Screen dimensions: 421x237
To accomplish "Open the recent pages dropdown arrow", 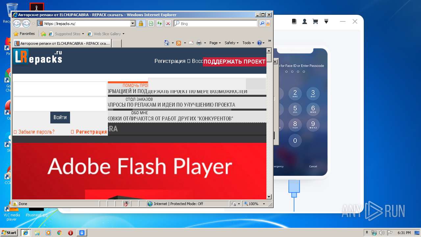I will coord(33,24).
